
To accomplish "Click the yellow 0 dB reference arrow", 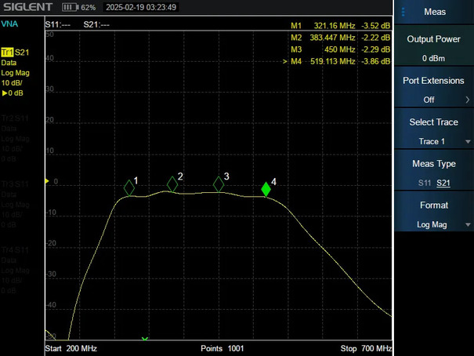I will (x=47, y=181).
